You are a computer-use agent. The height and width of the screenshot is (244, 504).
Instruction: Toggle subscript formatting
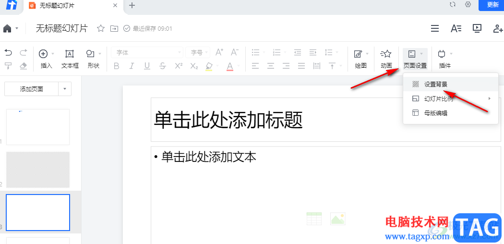(x=194, y=66)
